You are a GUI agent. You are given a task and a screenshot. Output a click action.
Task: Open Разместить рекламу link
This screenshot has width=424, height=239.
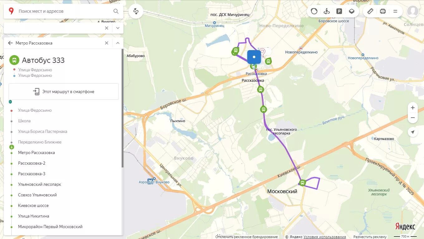370,237
